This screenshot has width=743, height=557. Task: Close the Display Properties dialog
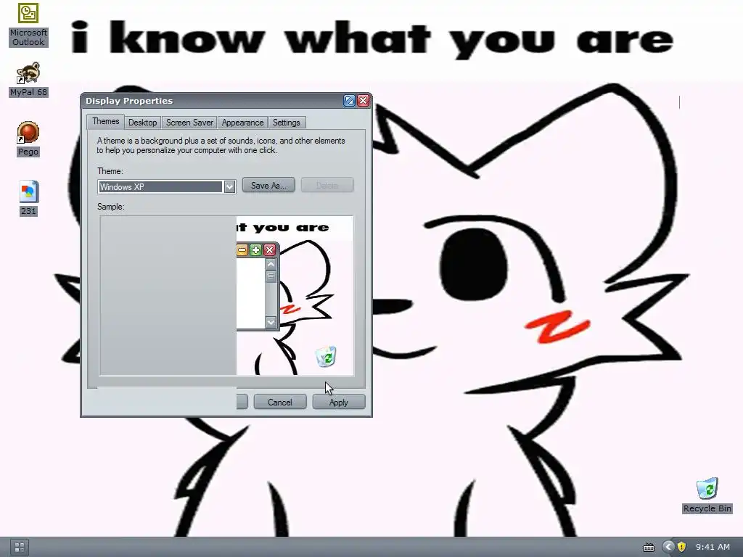click(x=364, y=100)
